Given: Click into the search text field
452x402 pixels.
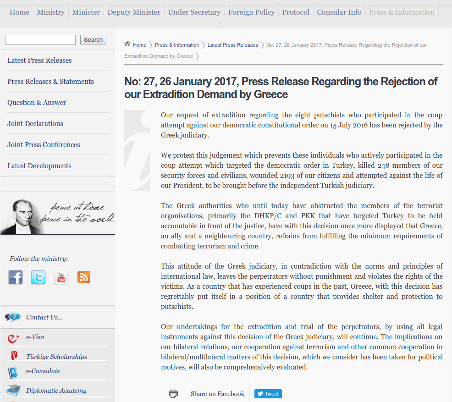Looking at the screenshot, I should tap(40, 40).
